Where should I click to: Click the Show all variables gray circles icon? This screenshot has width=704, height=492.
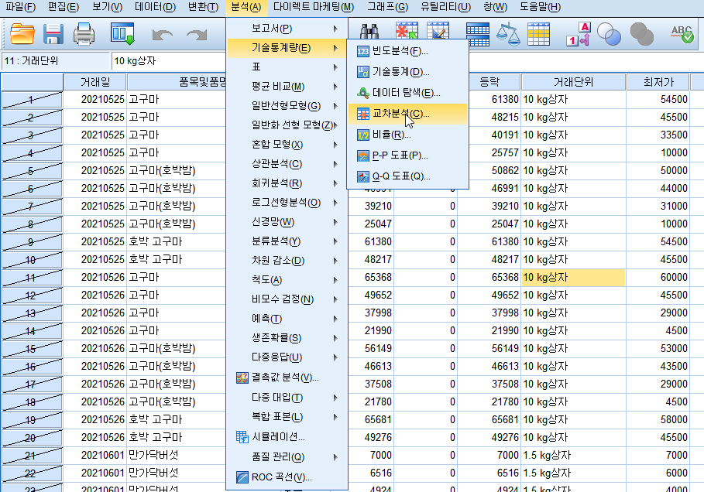[641, 34]
